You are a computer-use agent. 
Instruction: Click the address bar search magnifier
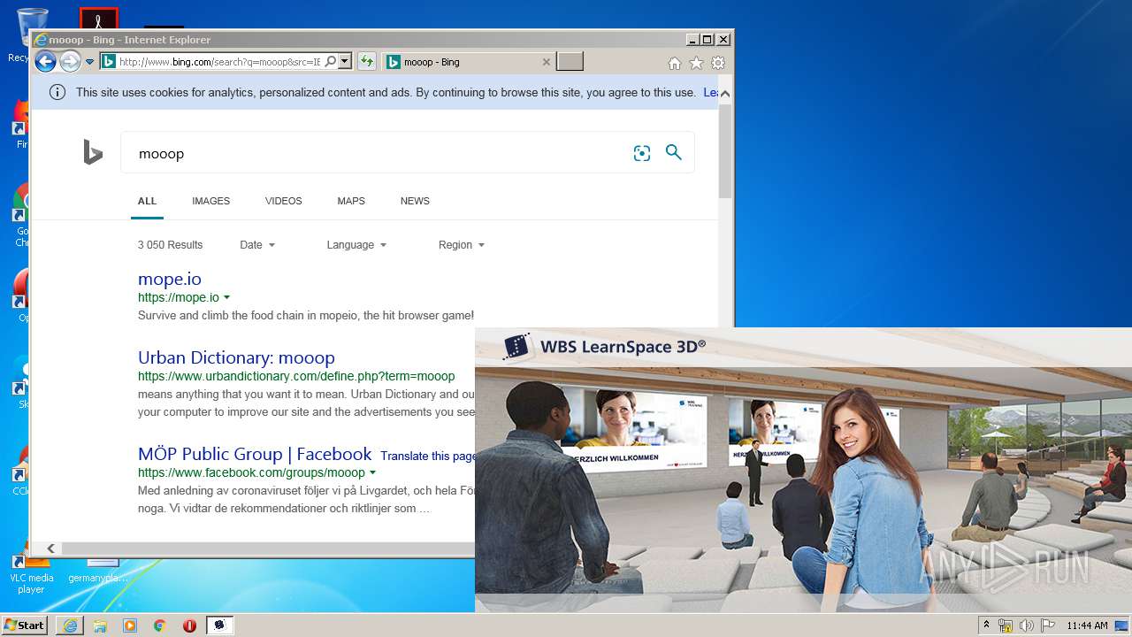click(331, 62)
